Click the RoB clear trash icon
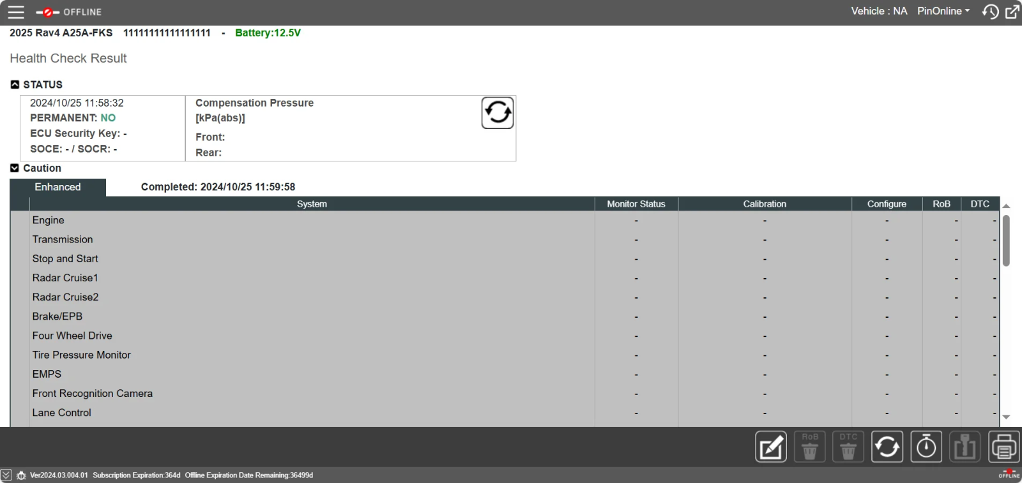 809,447
